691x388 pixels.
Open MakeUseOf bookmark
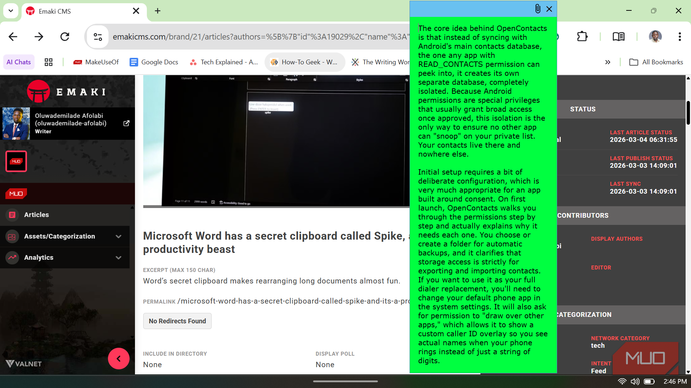click(96, 62)
